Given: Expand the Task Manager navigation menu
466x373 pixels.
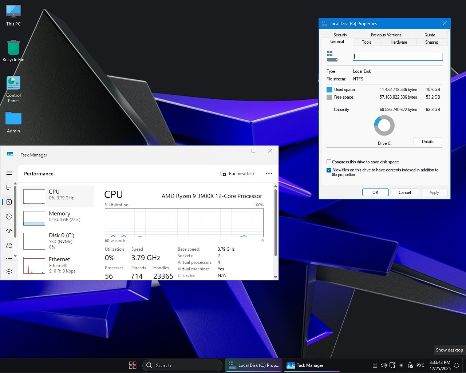Looking at the screenshot, I should point(9,173).
